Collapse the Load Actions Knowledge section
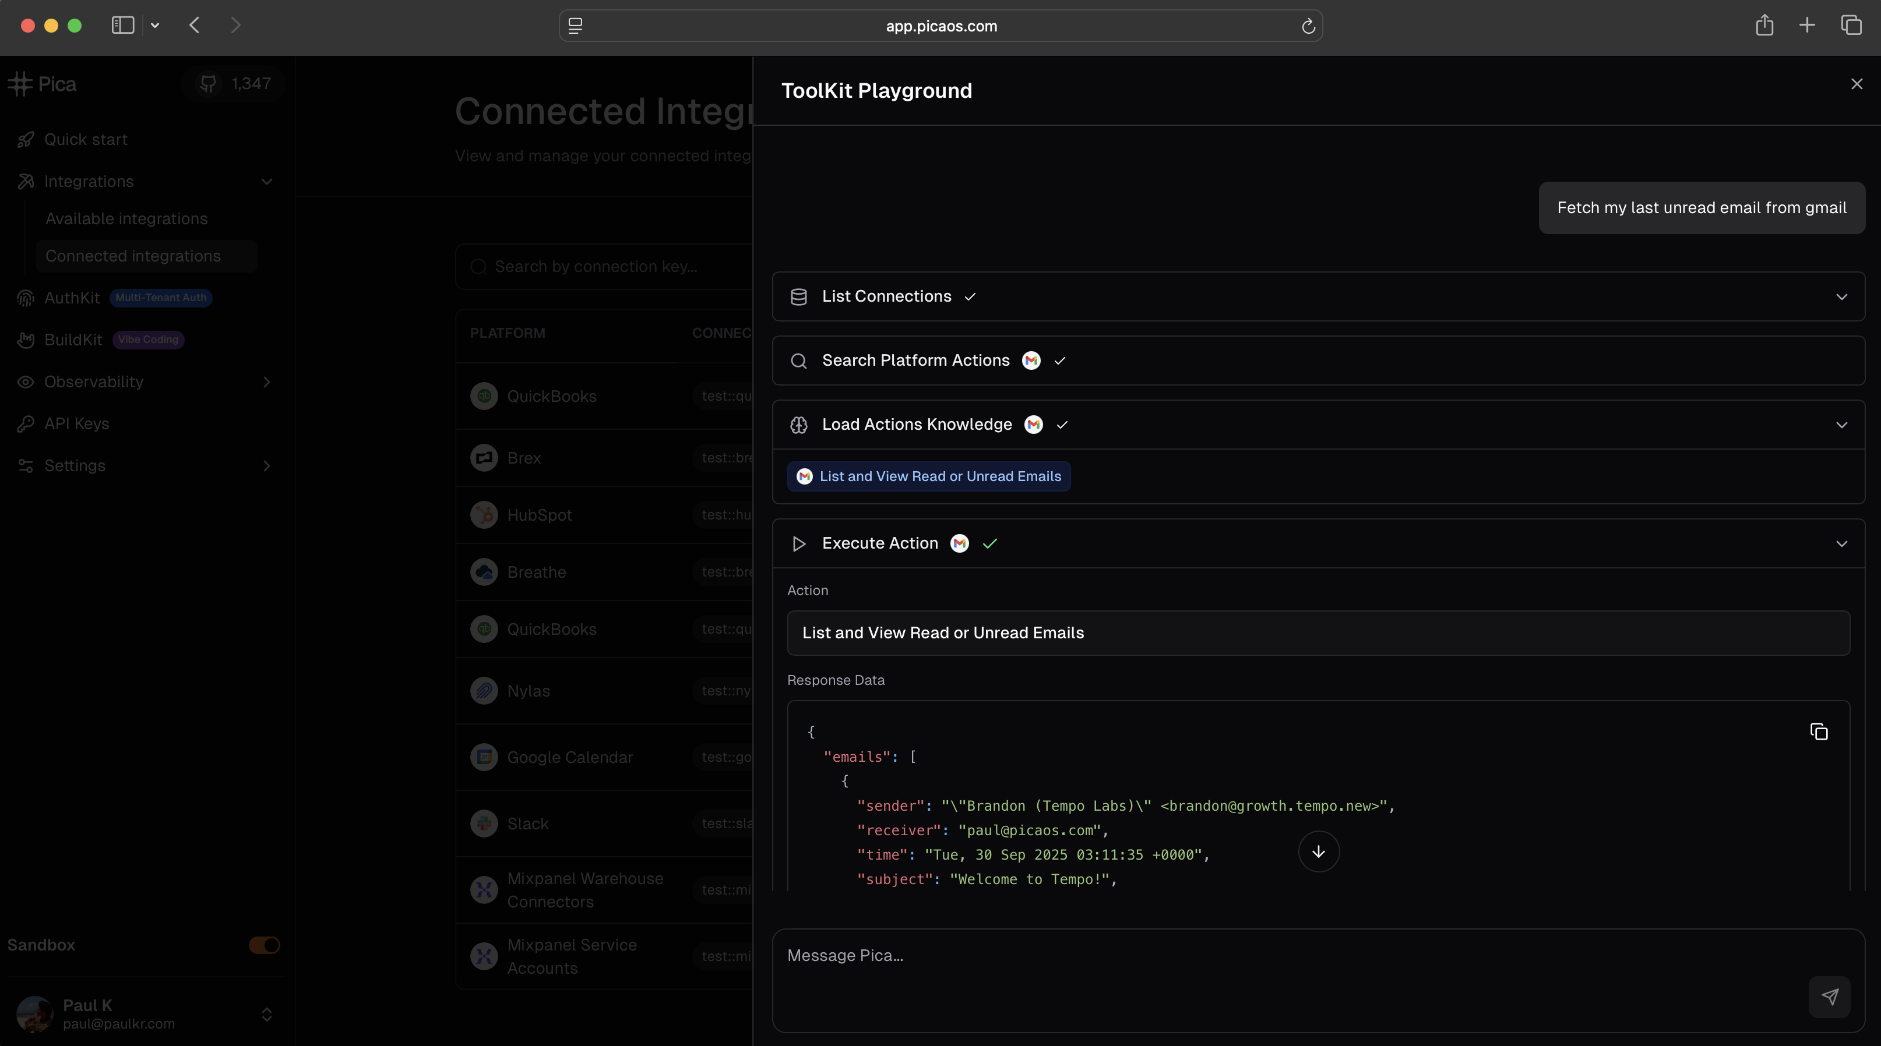Viewport: 1881px width, 1046px height. (x=1841, y=425)
